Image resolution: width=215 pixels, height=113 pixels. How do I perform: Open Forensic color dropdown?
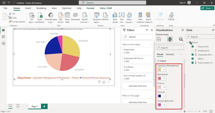pyautogui.click(x=164, y=96)
